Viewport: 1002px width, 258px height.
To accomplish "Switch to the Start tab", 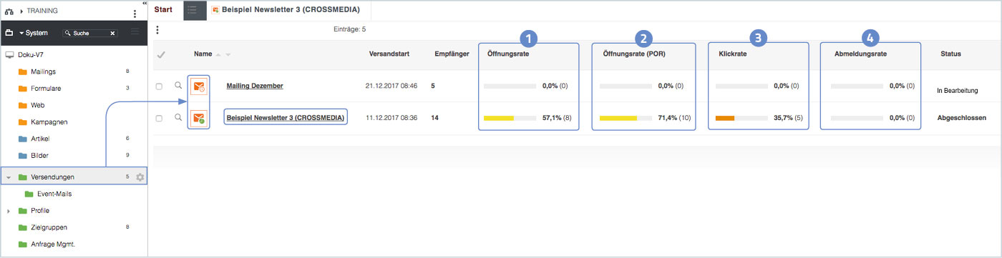I will 163,10.
